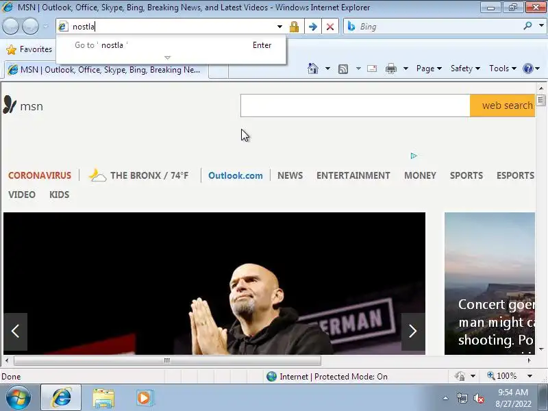Open the Tools menu
This screenshot has width=548, height=411.
pos(503,68)
